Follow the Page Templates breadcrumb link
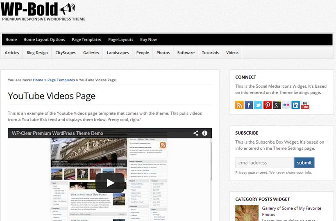The width and height of the screenshot is (336, 221). click(61, 80)
